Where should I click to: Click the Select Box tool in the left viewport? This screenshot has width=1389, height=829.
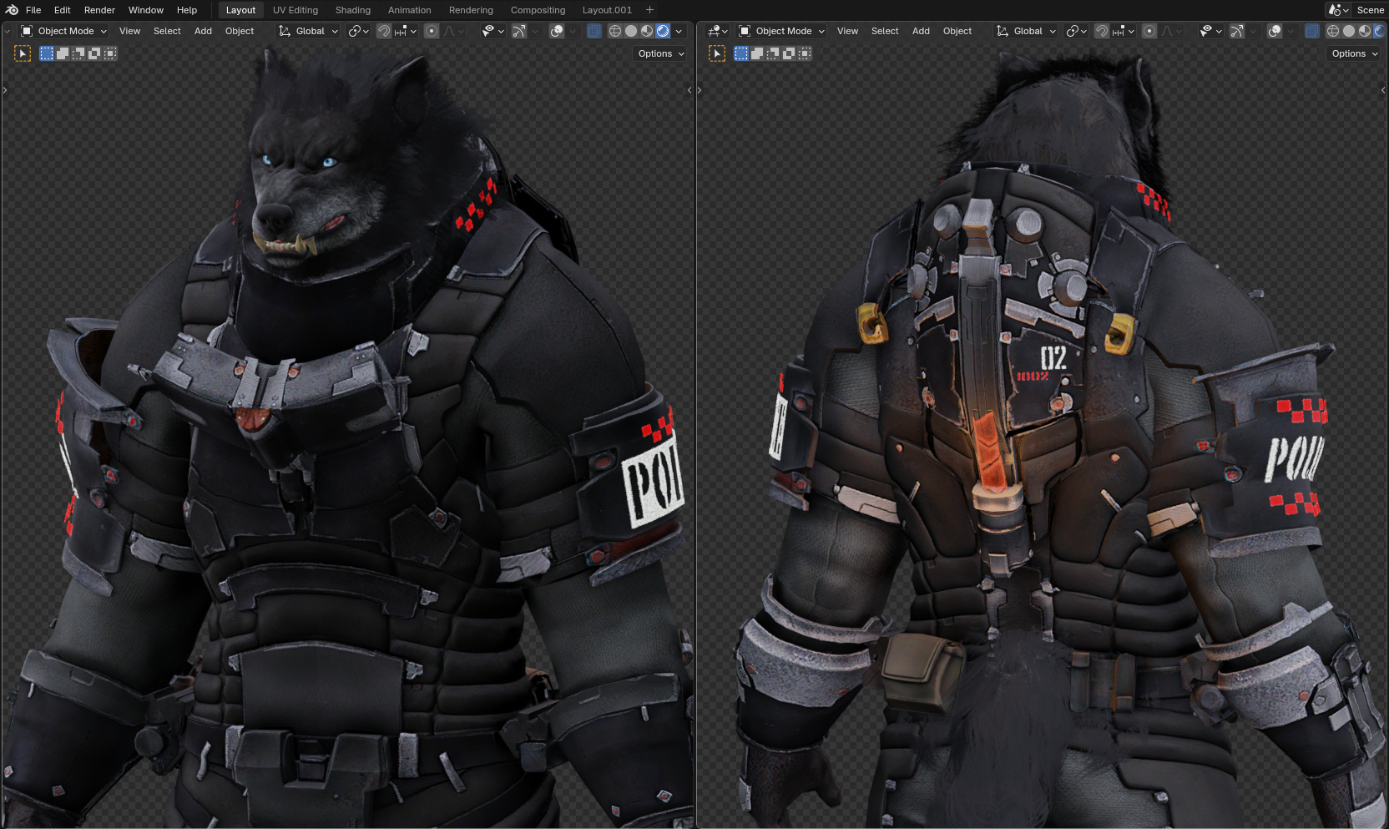tap(23, 53)
